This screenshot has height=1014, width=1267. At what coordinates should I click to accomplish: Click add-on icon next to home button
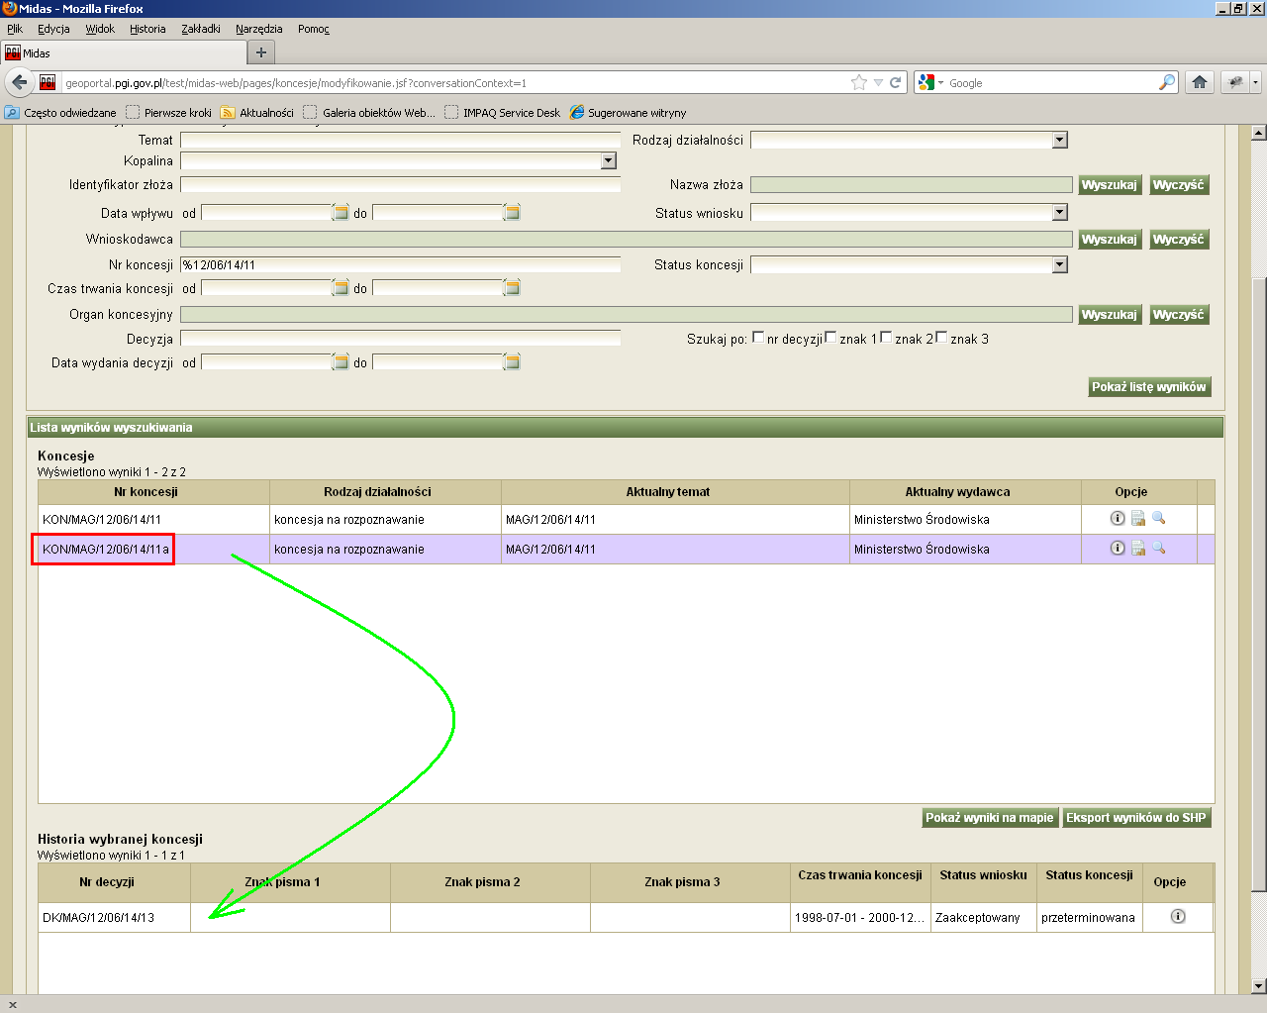point(1235,82)
